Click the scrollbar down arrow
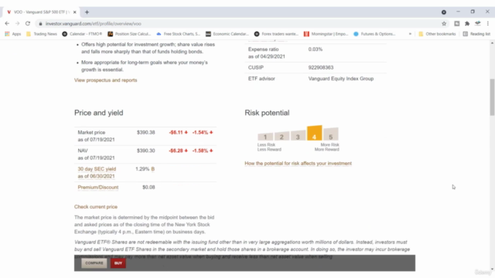The width and height of the screenshot is (495, 278). click(x=492, y=270)
